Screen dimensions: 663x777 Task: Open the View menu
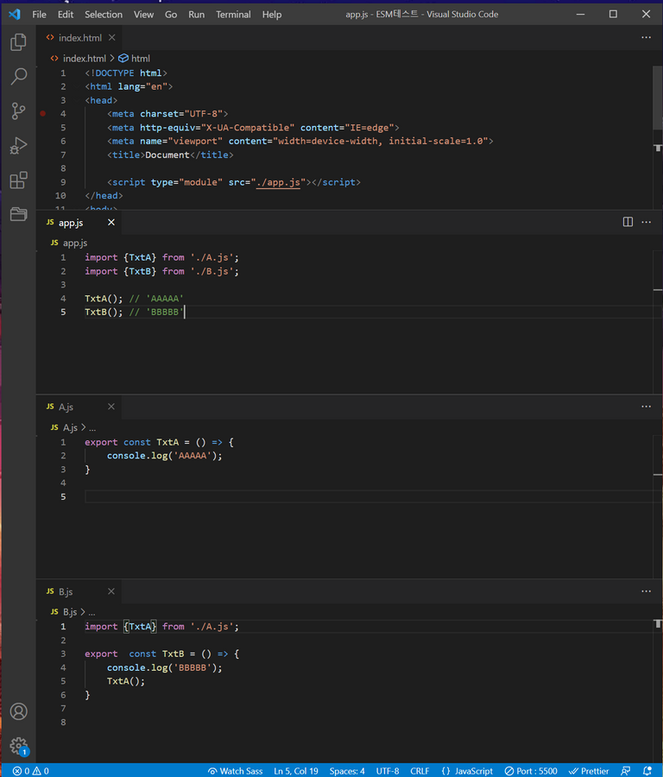point(143,15)
